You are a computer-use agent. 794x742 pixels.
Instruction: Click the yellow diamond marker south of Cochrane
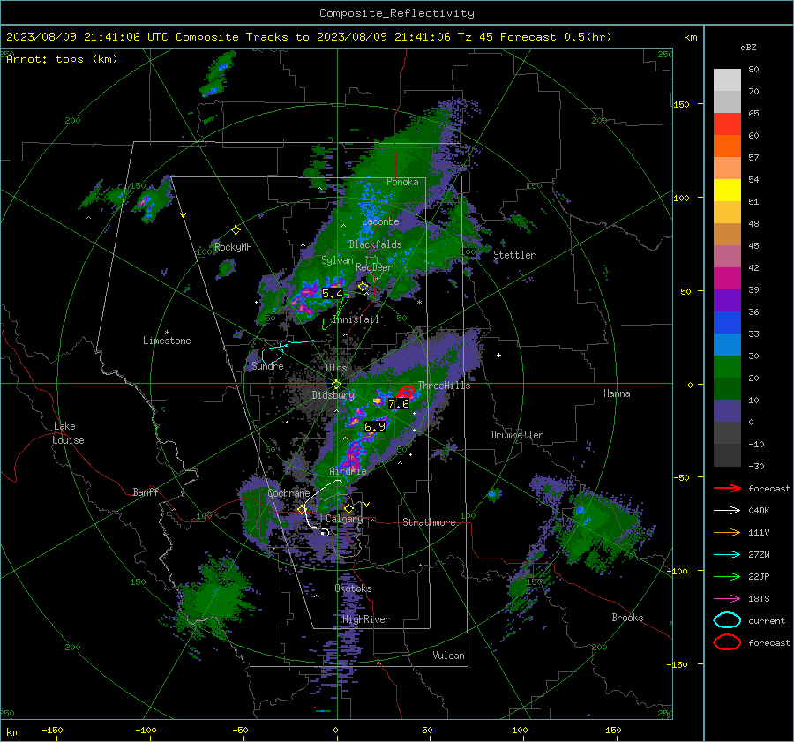click(x=303, y=510)
